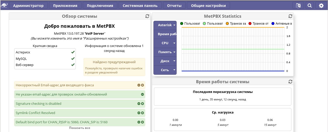Screen dimensions: 328x132
Task: Open the settings gear icon
Action: coord(321,6)
